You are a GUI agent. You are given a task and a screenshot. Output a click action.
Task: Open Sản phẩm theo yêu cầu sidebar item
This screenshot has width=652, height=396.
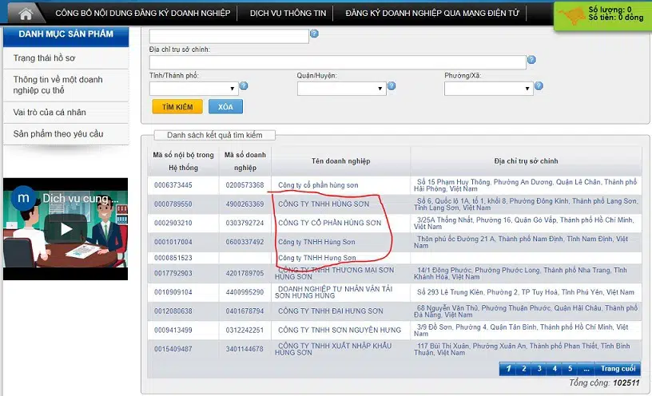click(x=58, y=134)
